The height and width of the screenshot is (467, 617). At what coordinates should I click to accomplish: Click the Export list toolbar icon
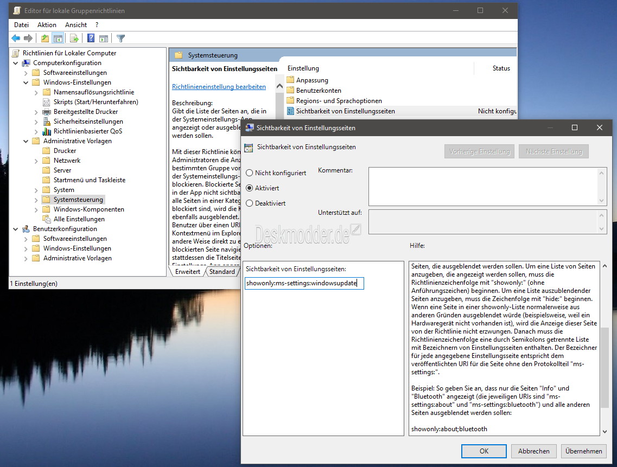74,38
